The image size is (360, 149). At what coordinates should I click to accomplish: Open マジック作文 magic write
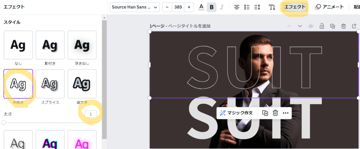point(236,113)
